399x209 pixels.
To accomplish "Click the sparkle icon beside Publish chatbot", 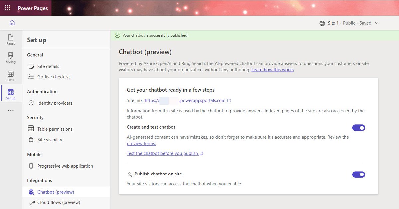I will (x=130, y=174).
